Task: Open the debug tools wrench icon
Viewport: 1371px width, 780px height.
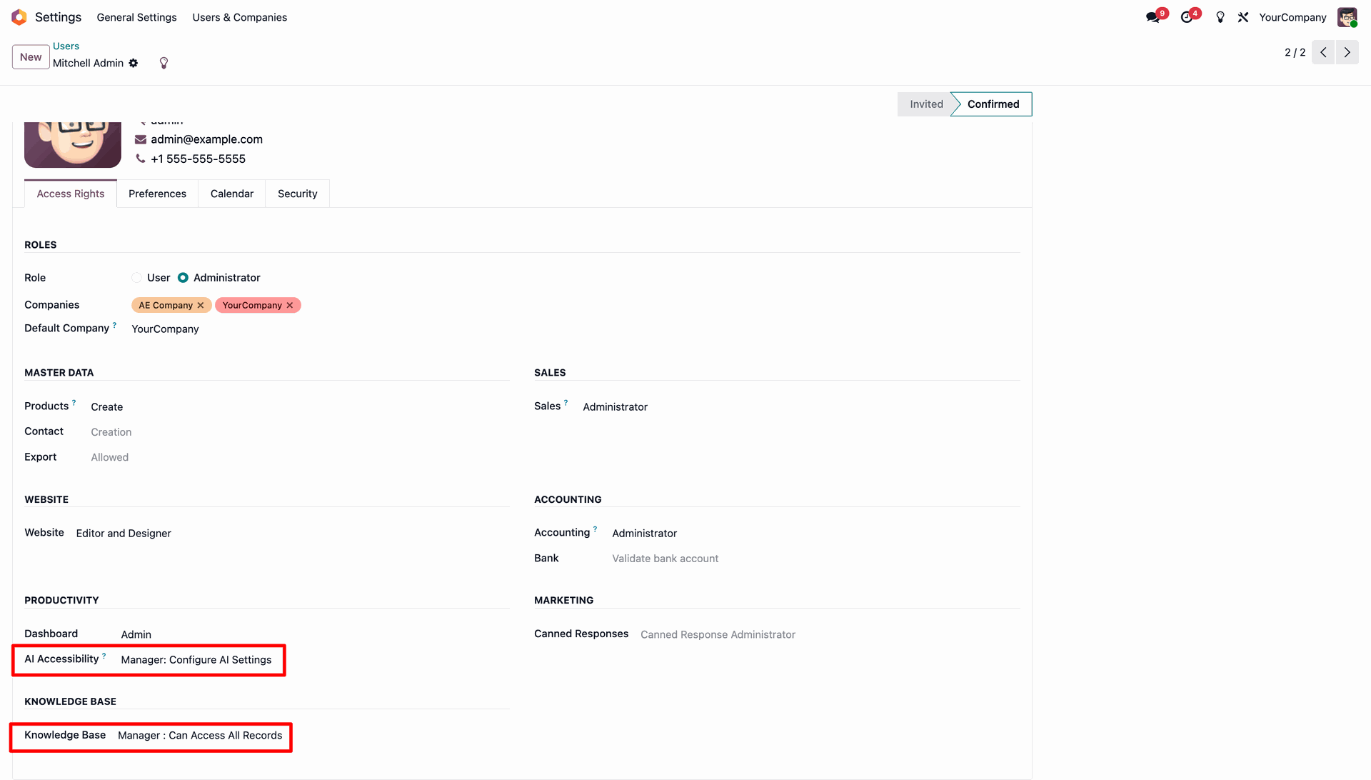Action: pos(1243,17)
